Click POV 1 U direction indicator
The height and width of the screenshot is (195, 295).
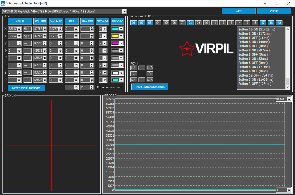142,68
